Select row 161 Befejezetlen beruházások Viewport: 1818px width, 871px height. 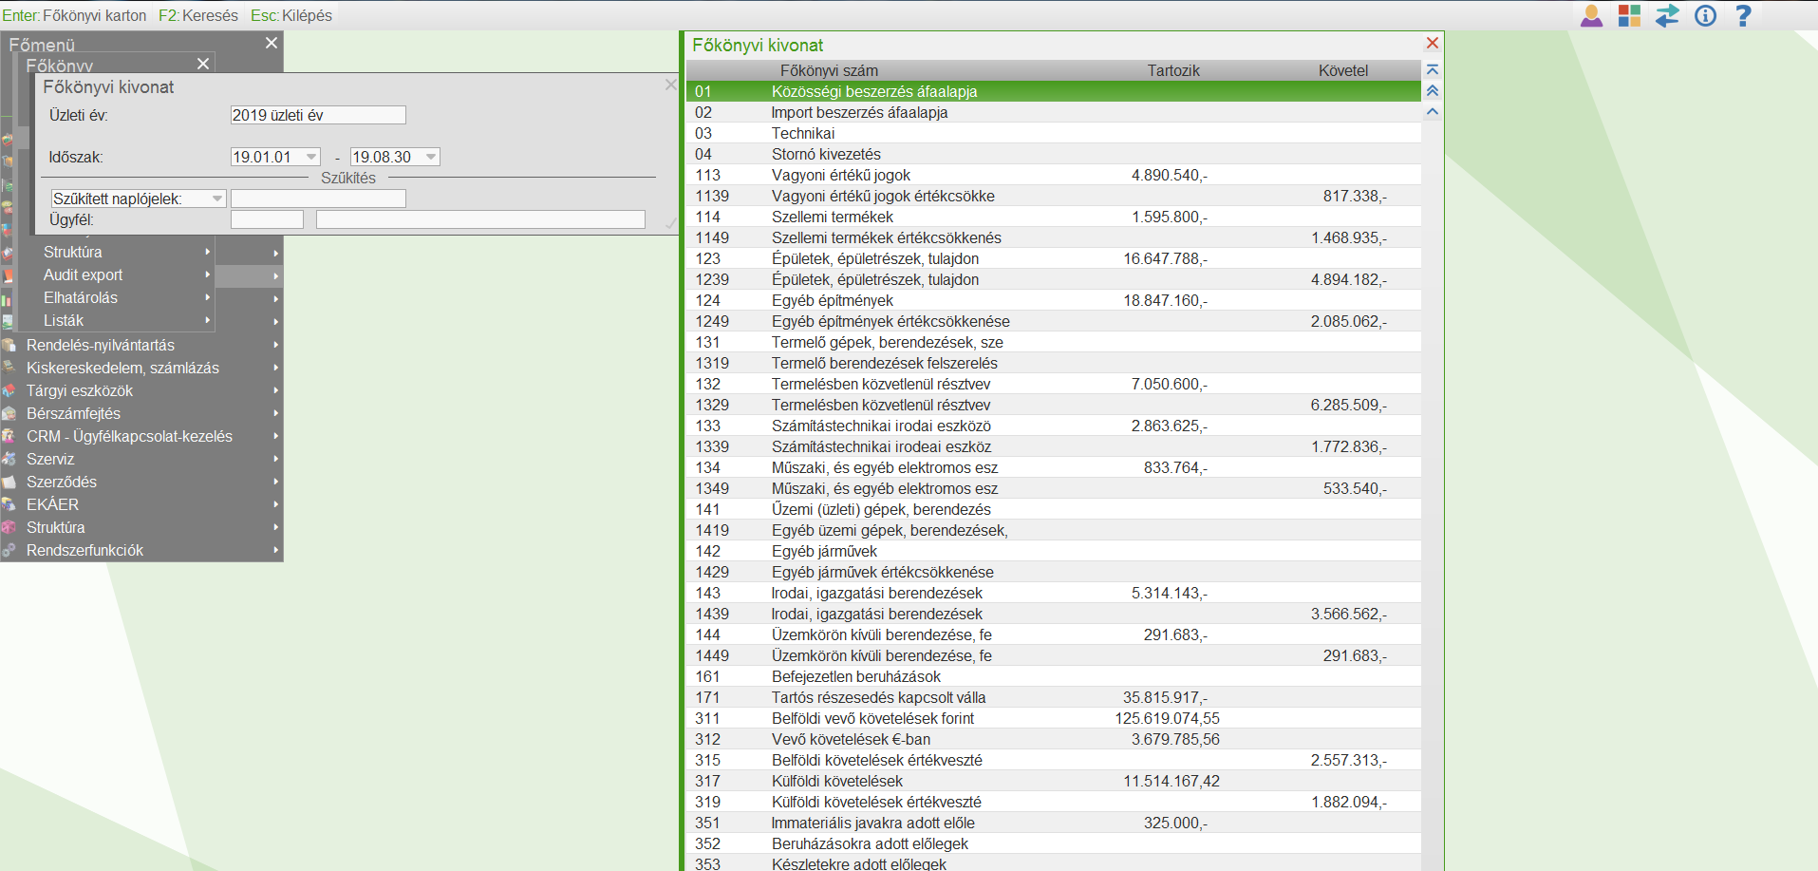tap(1054, 676)
